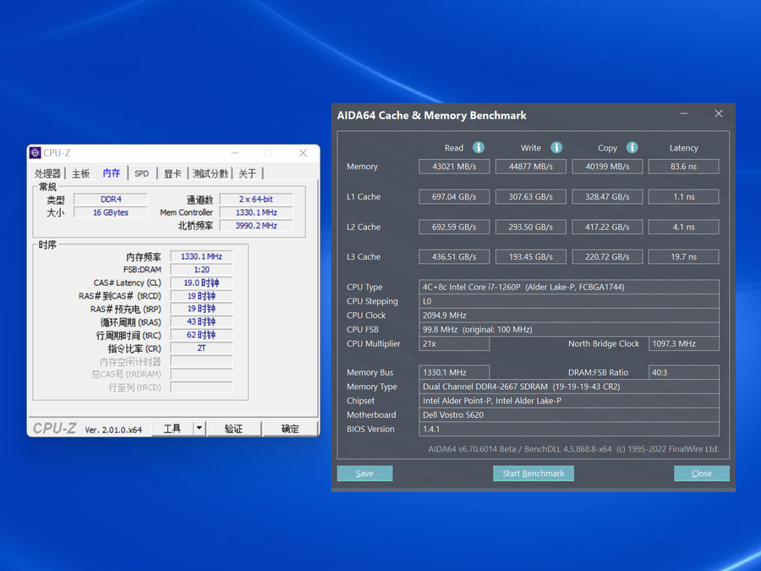
Task: Open the 主板 tab
Action: coord(80,173)
